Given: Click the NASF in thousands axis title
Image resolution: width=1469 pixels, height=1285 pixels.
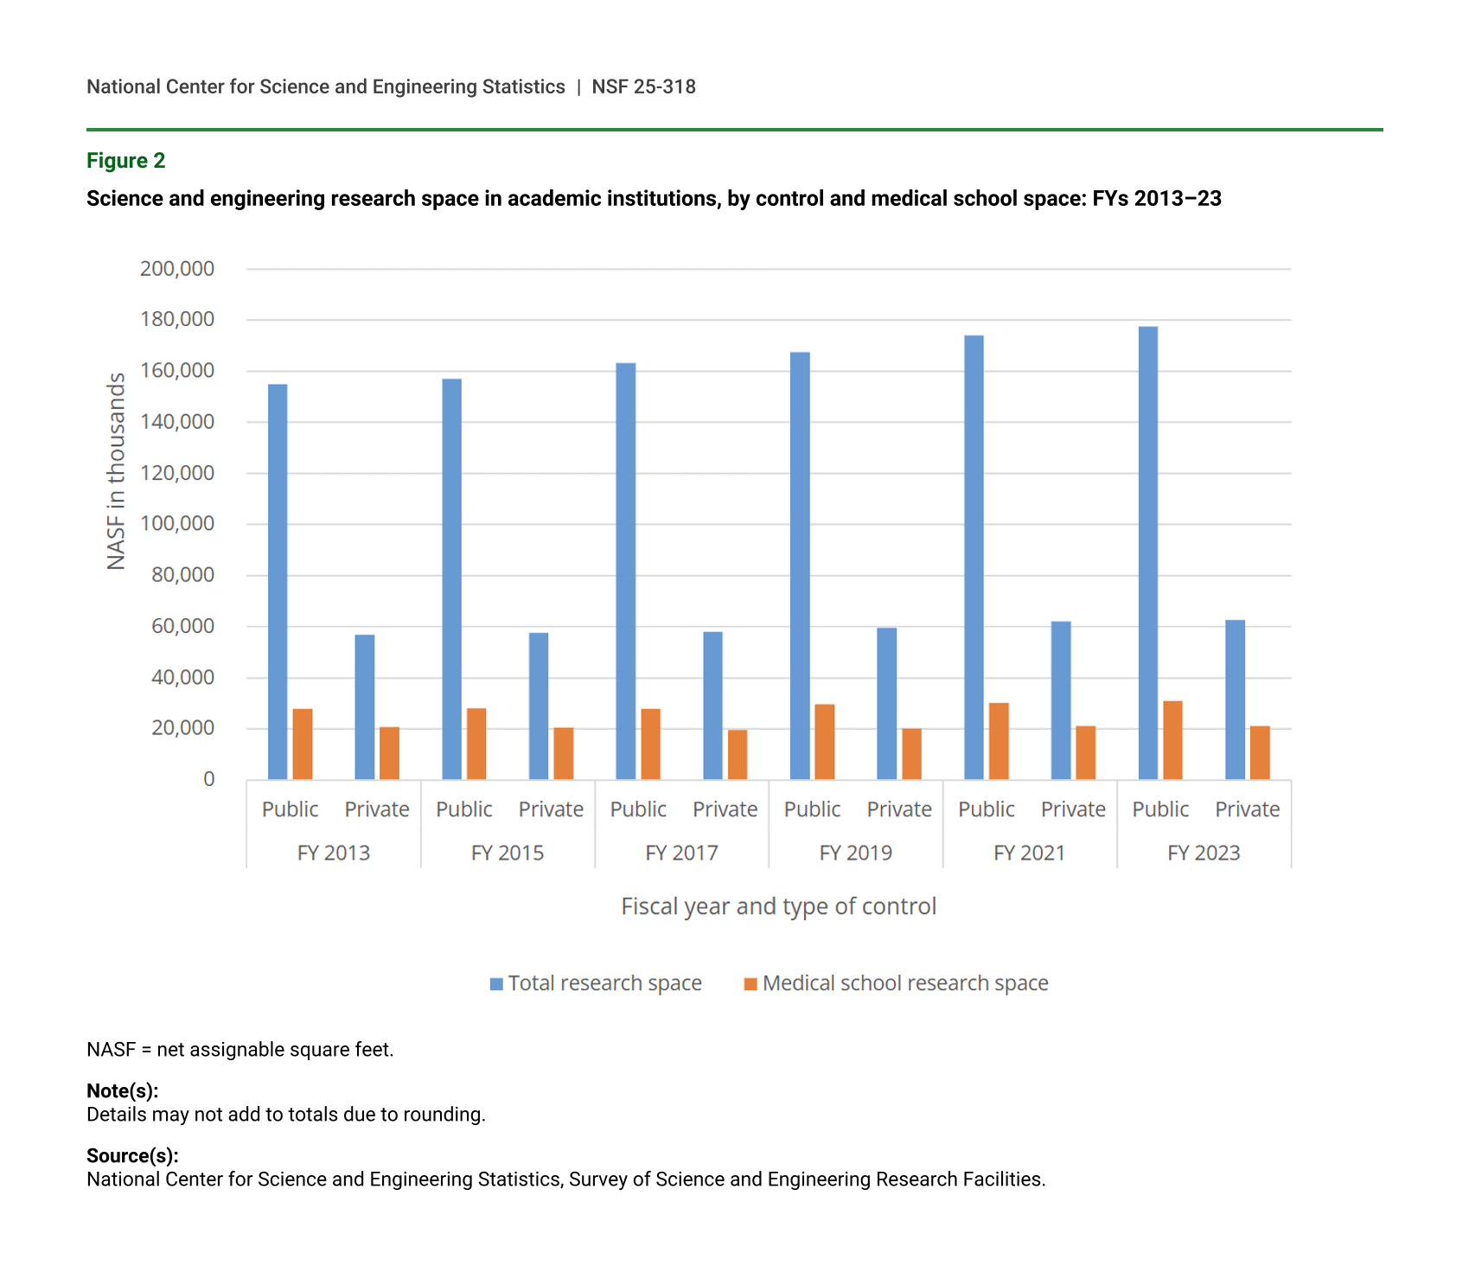Looking at the screenshot, I should pyautogui.click(x=116, y=471).
